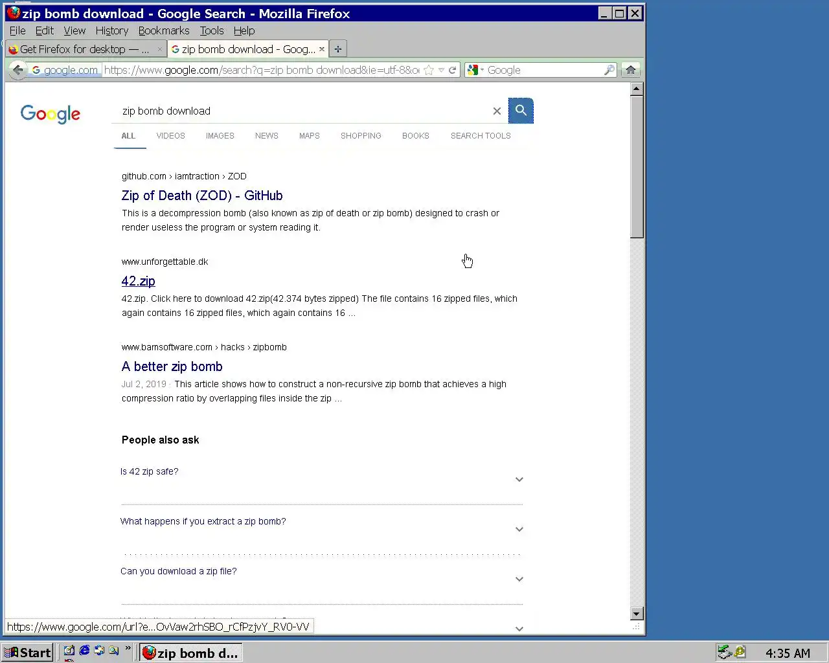
Task: Reload the page using the refresh icon
Action: (x=453, y=70)
